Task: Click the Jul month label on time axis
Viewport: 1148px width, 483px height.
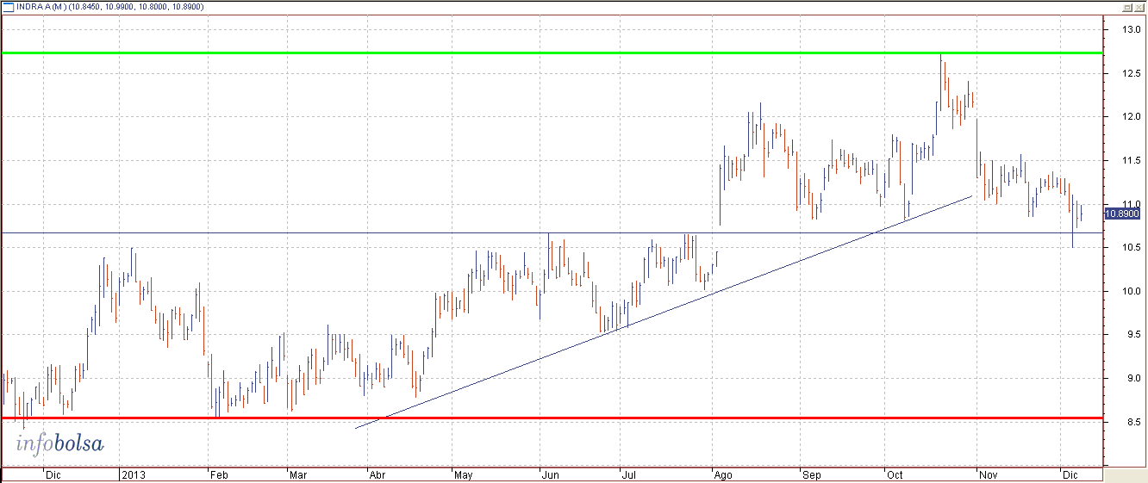Action: tap(628, 474)
